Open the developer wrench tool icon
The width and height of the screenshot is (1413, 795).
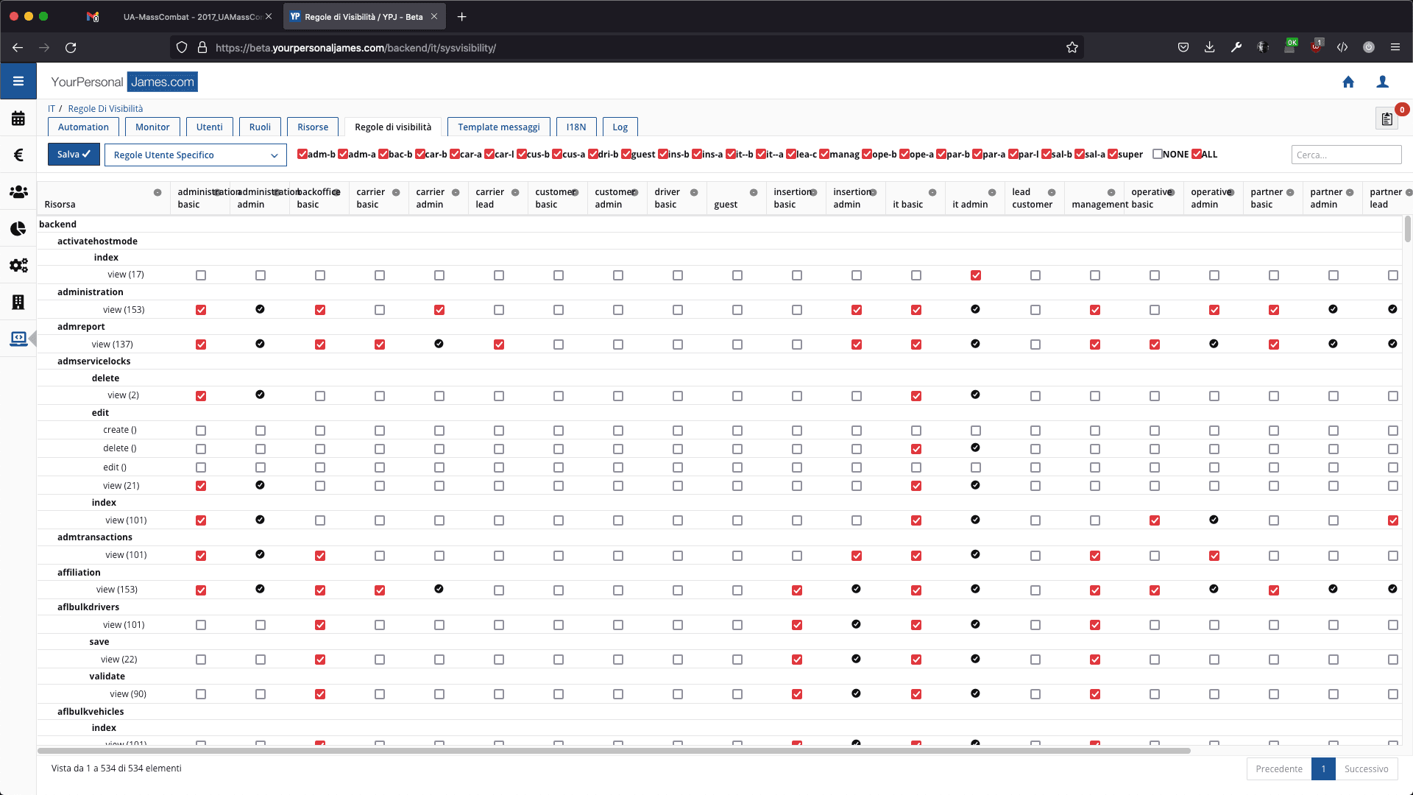(x=1236, y=48)
